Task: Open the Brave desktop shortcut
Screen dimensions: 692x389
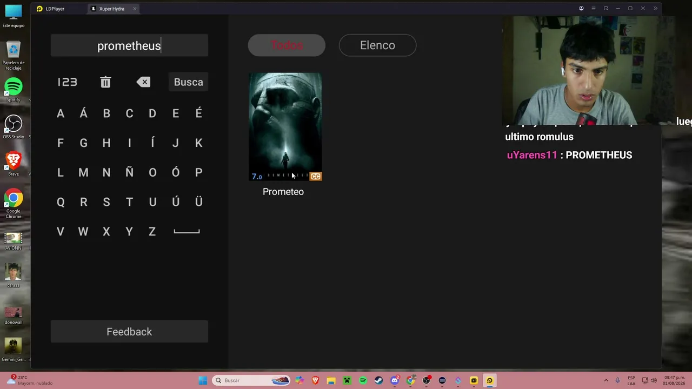Action: [x=14, y=164]
